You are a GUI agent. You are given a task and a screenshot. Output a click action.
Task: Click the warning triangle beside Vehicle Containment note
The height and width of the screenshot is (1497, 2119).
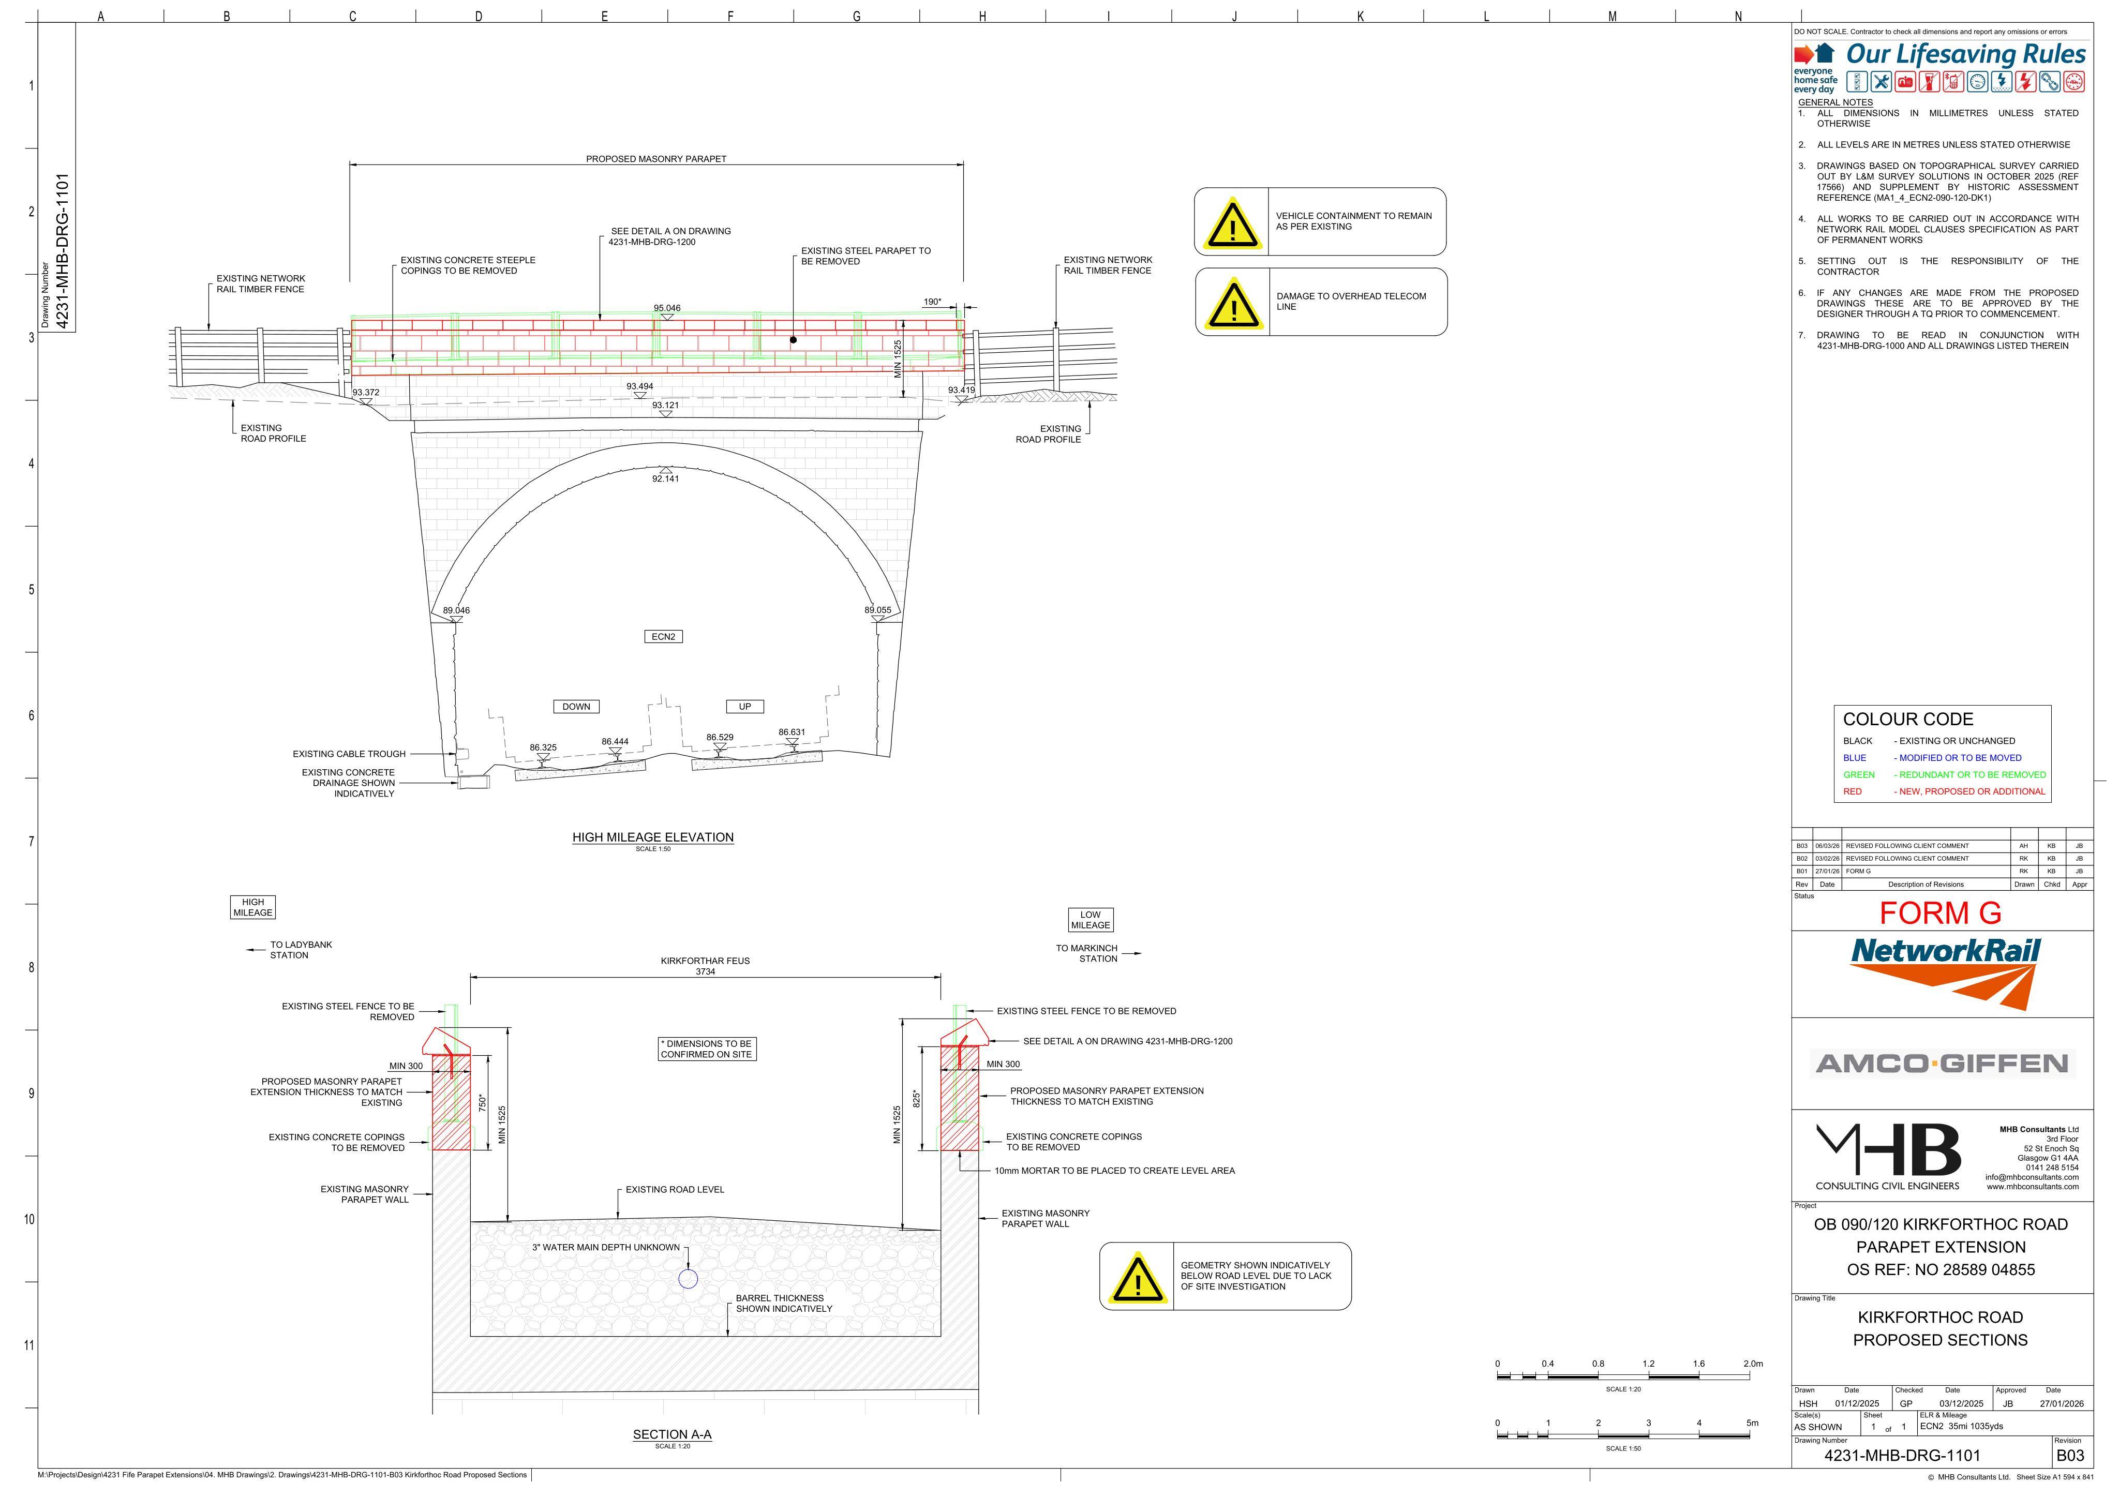click(1232, 222)
